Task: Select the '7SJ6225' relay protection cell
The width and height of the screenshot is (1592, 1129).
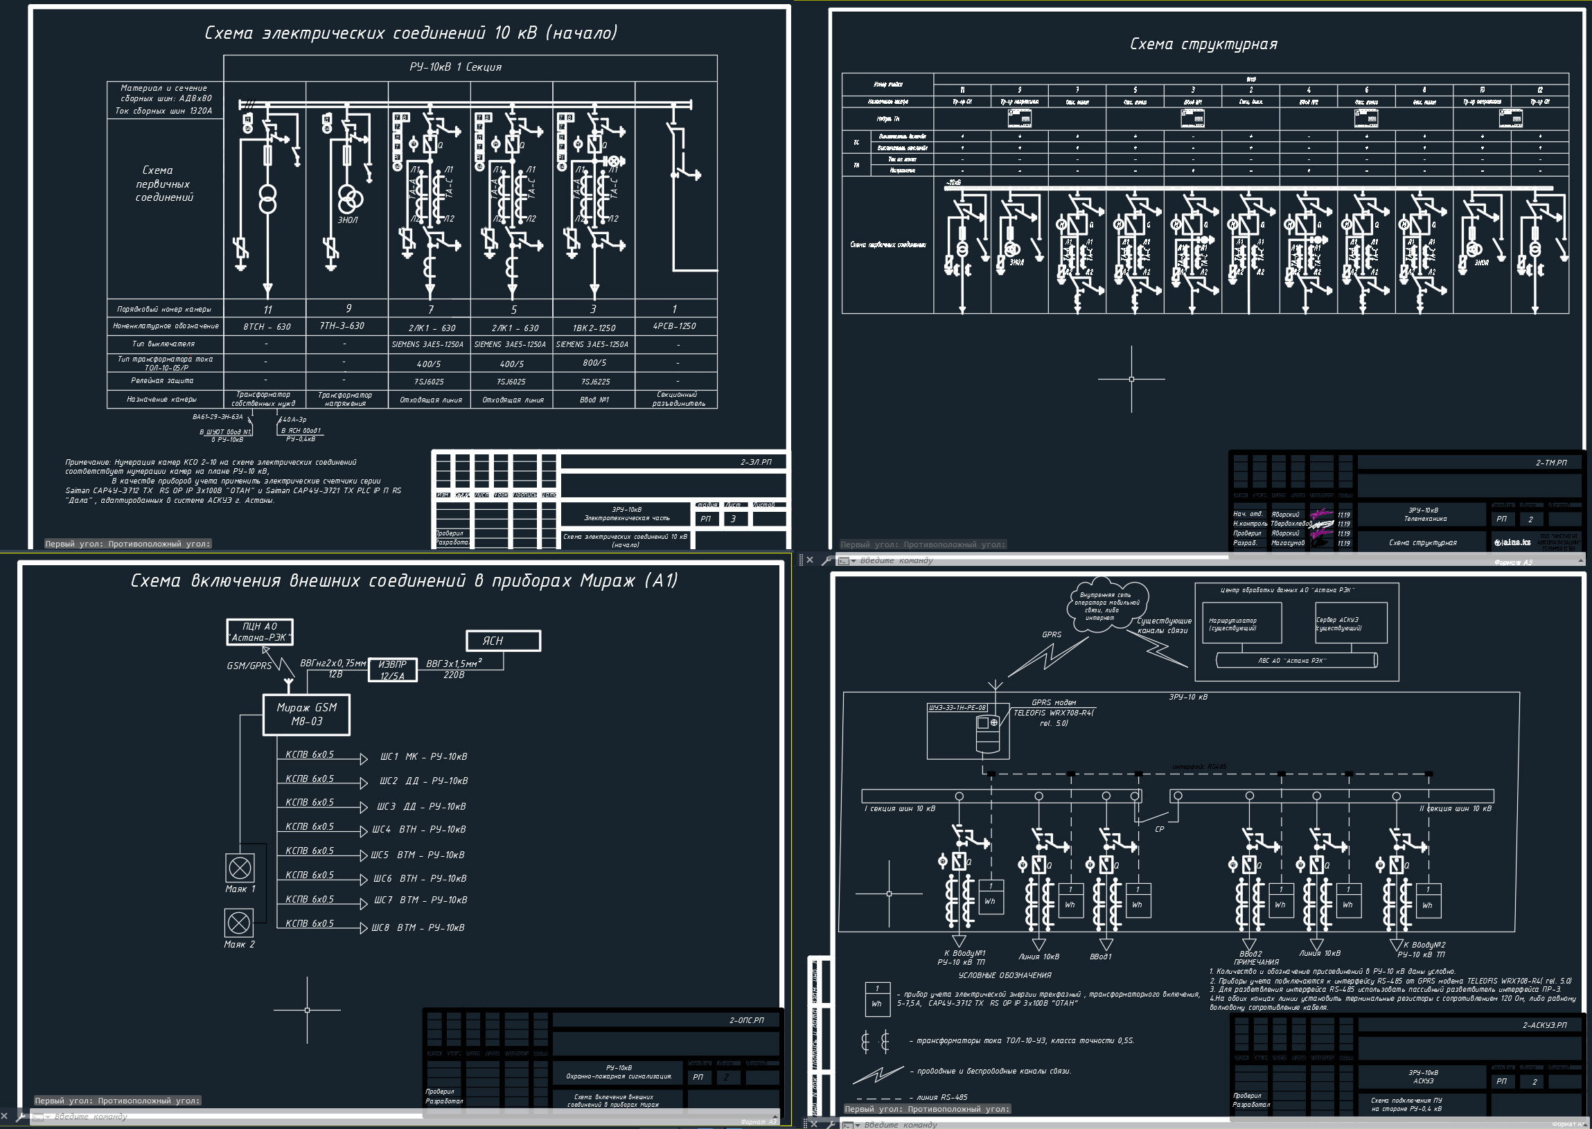Action: tap(595, 382)
